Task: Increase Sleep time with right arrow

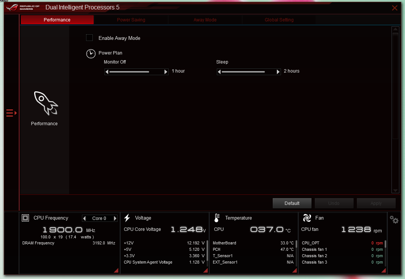Action: pos(278,72)
